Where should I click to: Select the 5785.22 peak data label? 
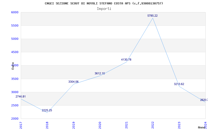click(x=152, y=16)
